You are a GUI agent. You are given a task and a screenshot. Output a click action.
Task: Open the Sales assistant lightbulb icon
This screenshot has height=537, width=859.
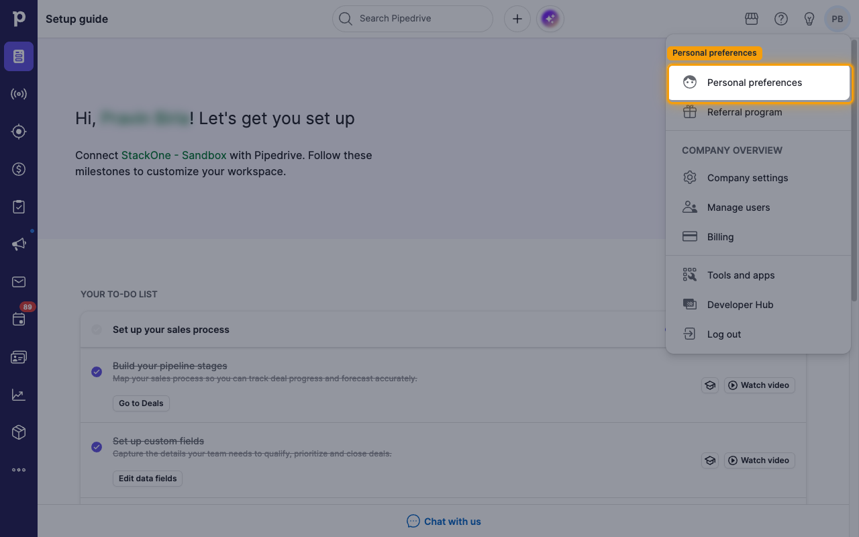[x=809, y=19]
